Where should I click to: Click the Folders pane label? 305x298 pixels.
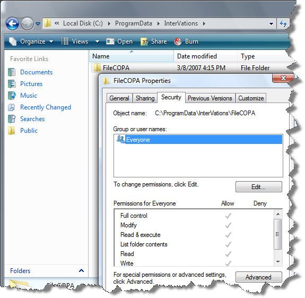pos(20,271)
